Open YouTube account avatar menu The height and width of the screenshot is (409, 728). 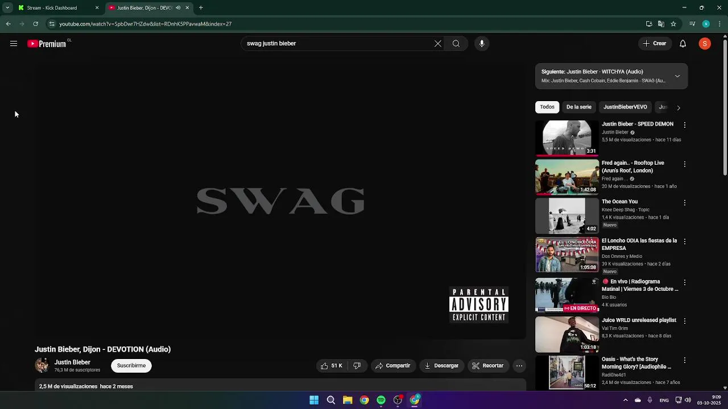pos(705,44)
